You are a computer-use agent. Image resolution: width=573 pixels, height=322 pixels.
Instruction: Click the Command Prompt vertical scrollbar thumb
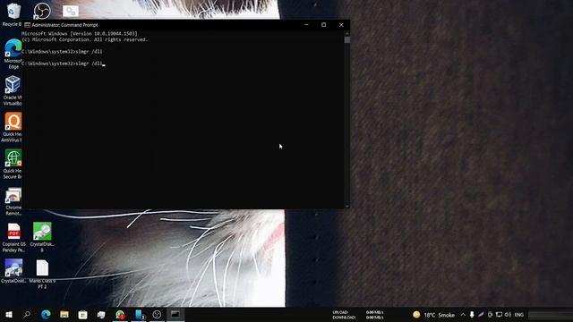tap(347, 39)
